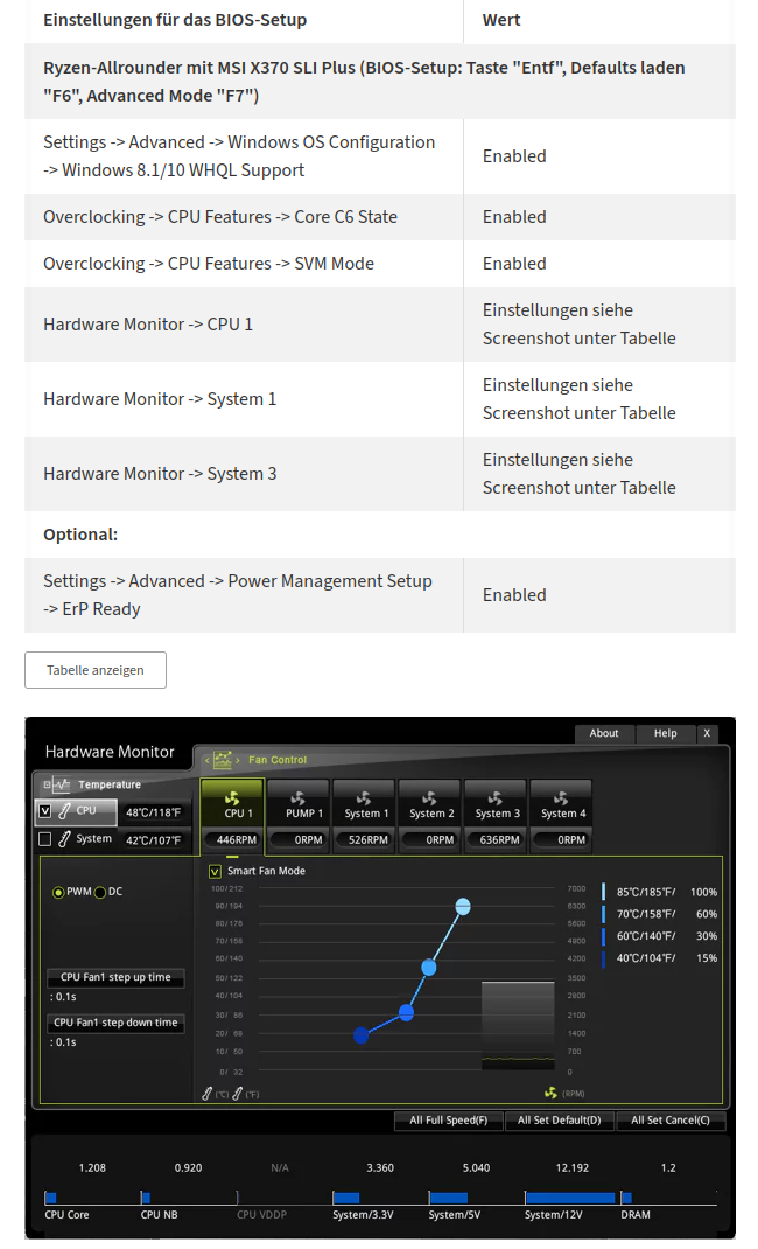
Task: Click the DRAM label
Action: point(635,1215)
